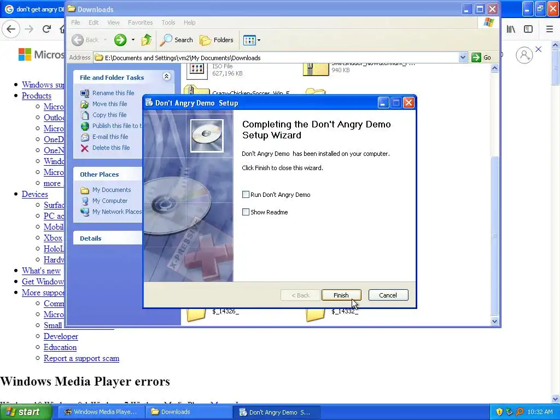The height and width of the screenshot is (420, 560).
Task: Switch to Windows Media Player taskbar item
Action: (x=101, y=412)
